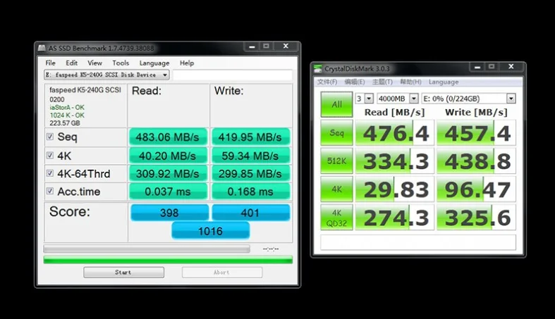
Task: Click CrystalDiskMark Seq read value 476.4
Action: point(395,133)
